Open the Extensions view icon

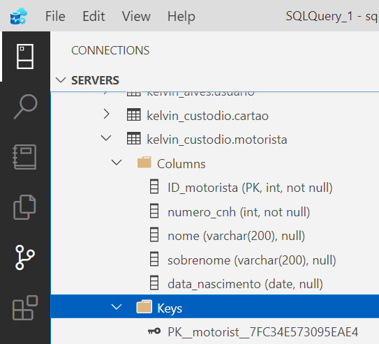click(x=25, y=308)
